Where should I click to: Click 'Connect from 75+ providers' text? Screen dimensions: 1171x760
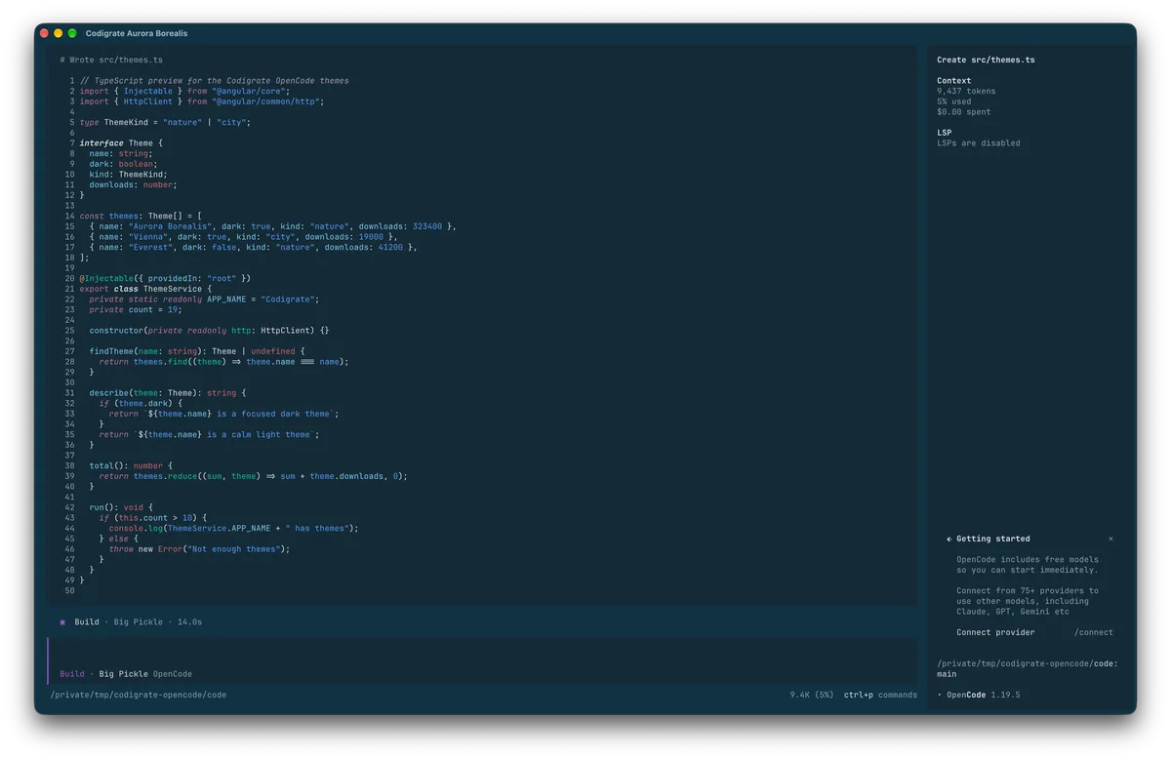tap(1028, 590)
